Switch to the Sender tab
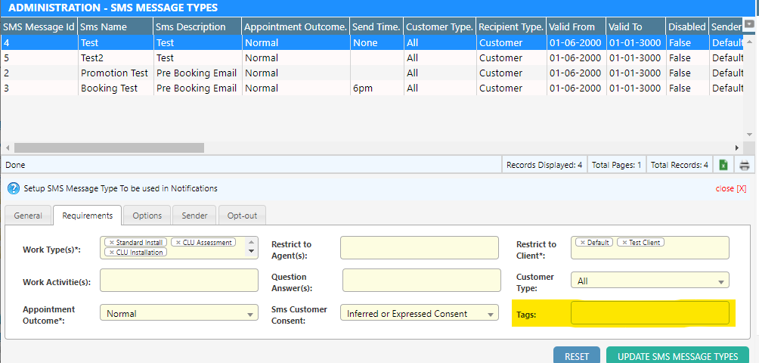 coord(194,216)
